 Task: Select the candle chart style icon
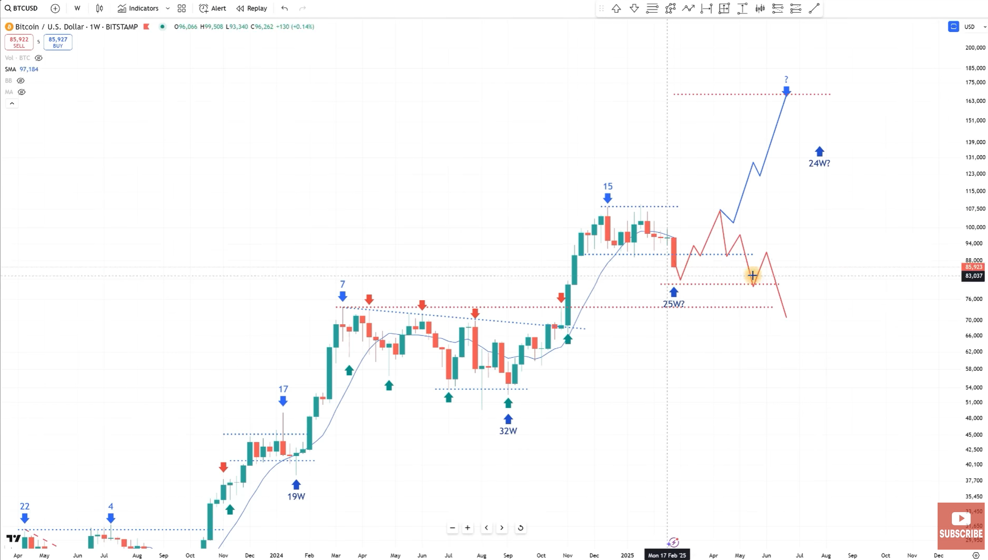point(99,8)
